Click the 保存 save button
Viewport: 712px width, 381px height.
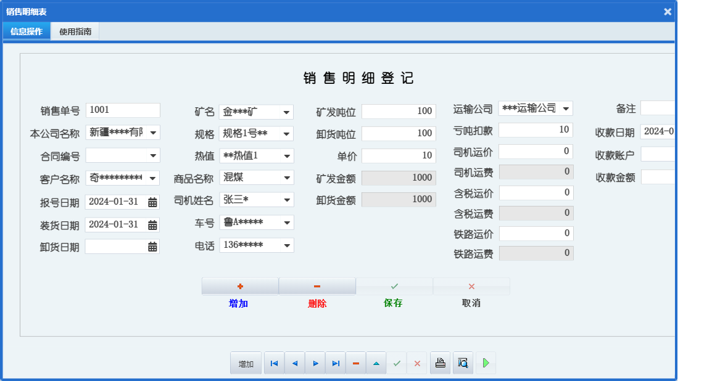coord(394,285)
